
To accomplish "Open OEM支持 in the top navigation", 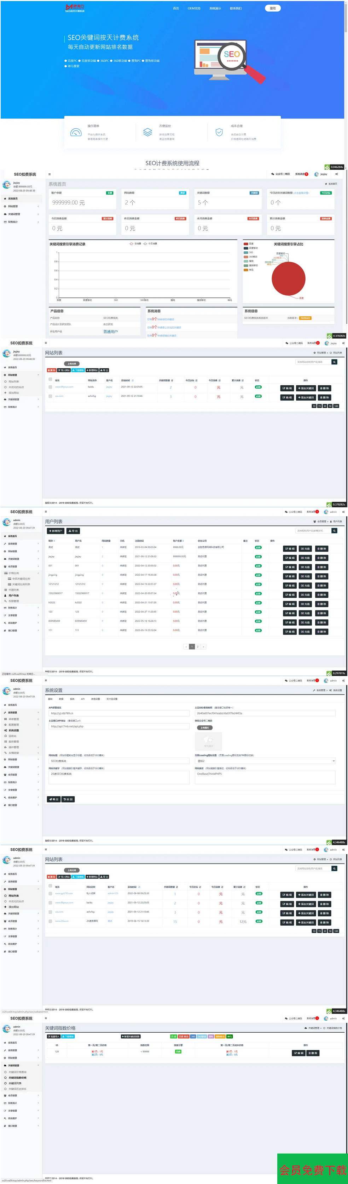I will (x=194, y=8).
